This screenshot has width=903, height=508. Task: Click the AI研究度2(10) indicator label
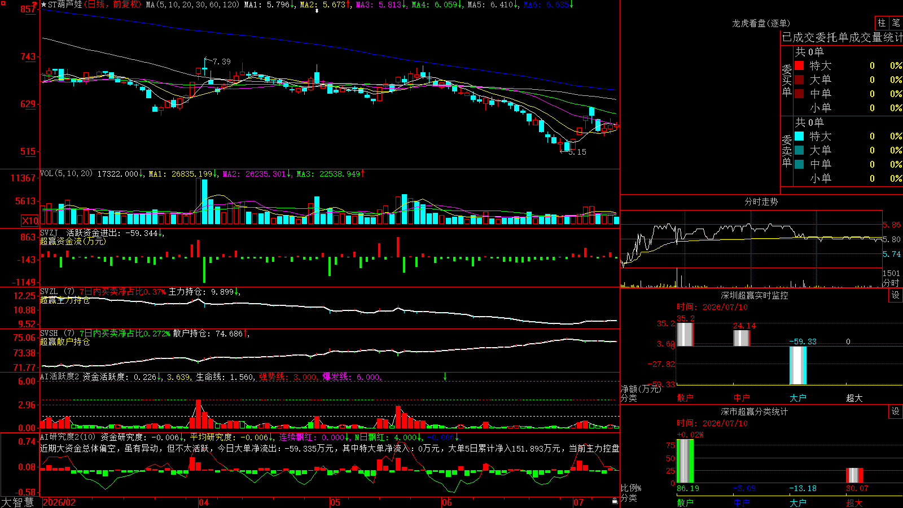point(68,437)
